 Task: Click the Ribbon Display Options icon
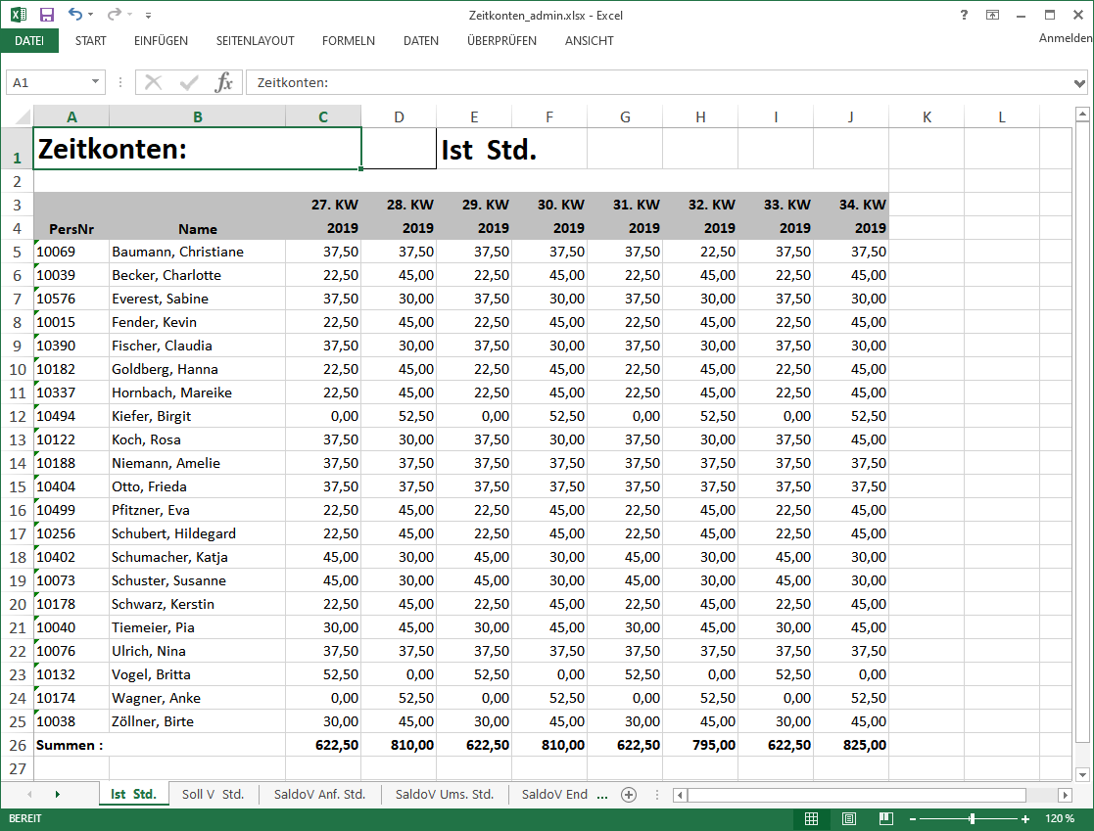(993, 15)
